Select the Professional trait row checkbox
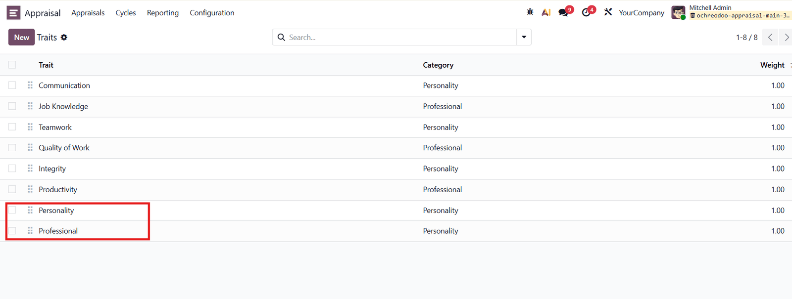 12,231
